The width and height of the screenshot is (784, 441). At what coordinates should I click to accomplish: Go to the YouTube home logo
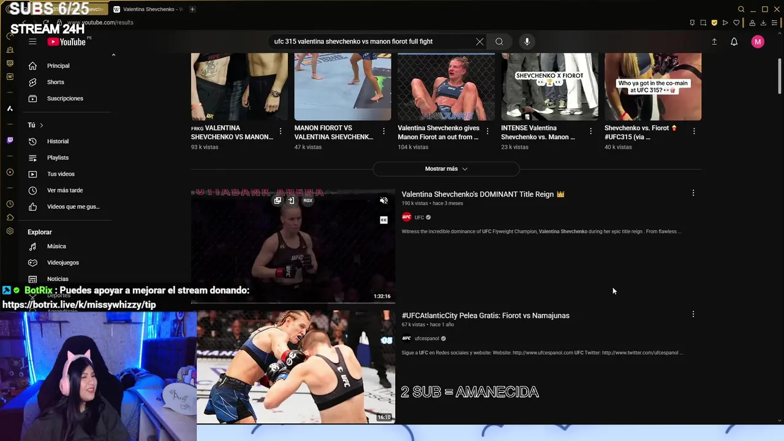(x=67, y=42)
